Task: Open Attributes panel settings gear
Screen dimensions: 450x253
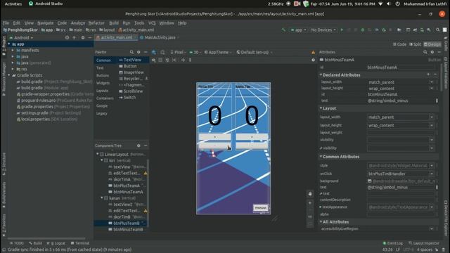Action: [432, 52]
